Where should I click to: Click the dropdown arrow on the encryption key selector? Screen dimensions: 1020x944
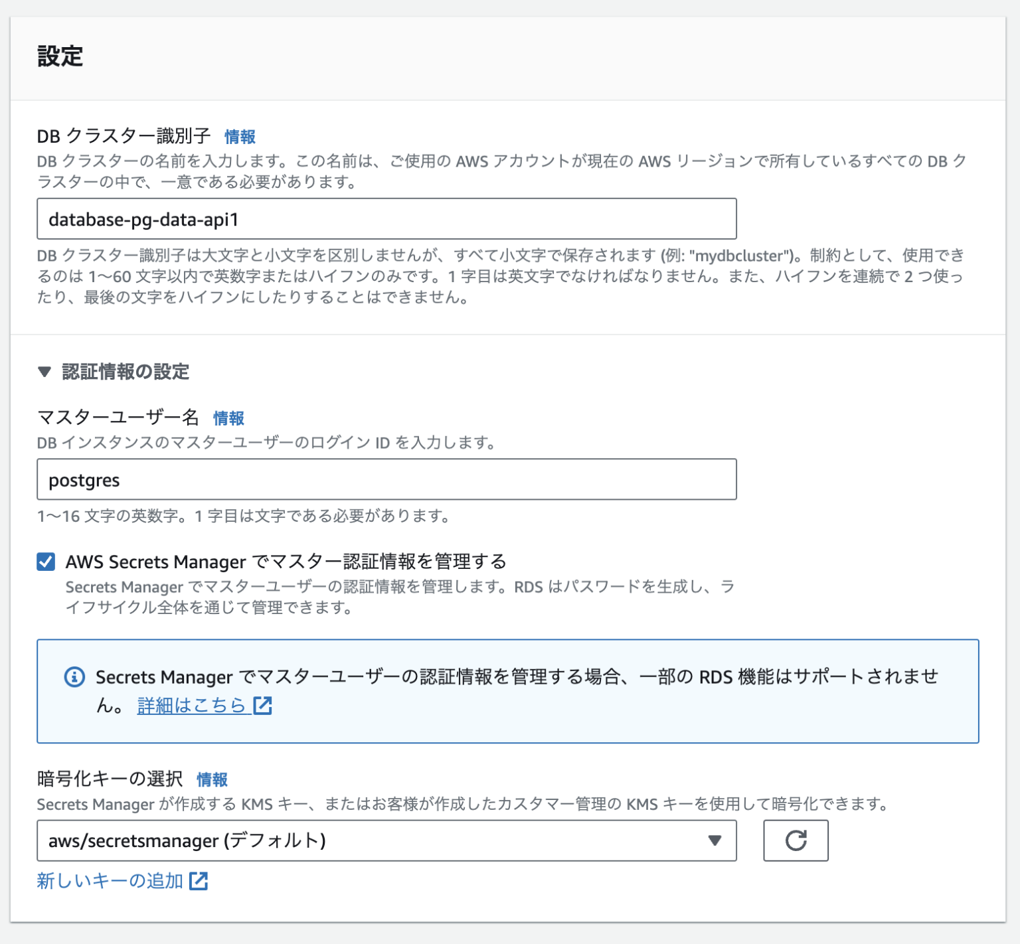(x=715, y=840)
